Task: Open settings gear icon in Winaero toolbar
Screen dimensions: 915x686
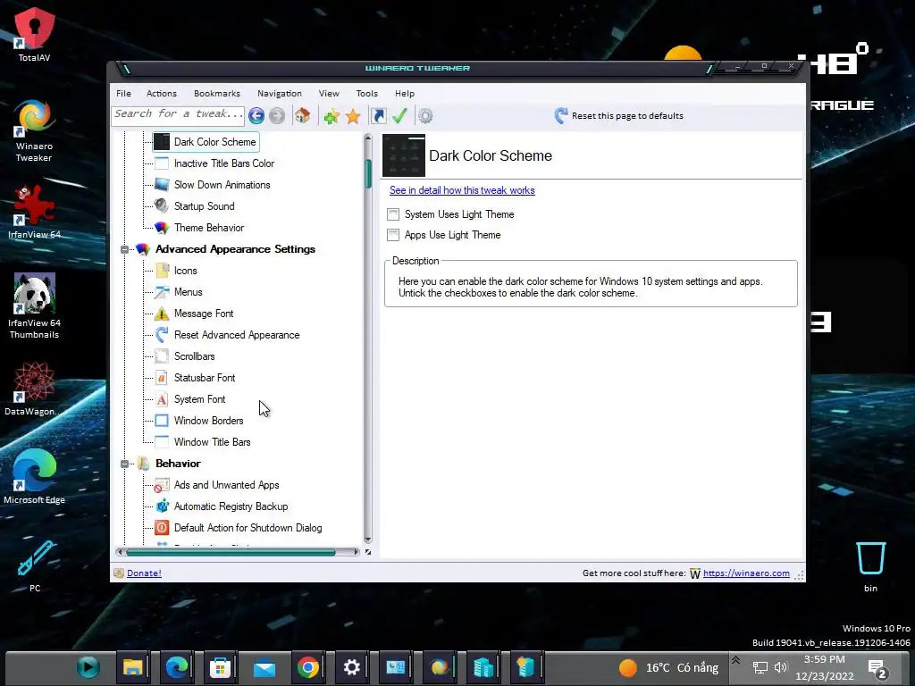Action: coord(425,116)
